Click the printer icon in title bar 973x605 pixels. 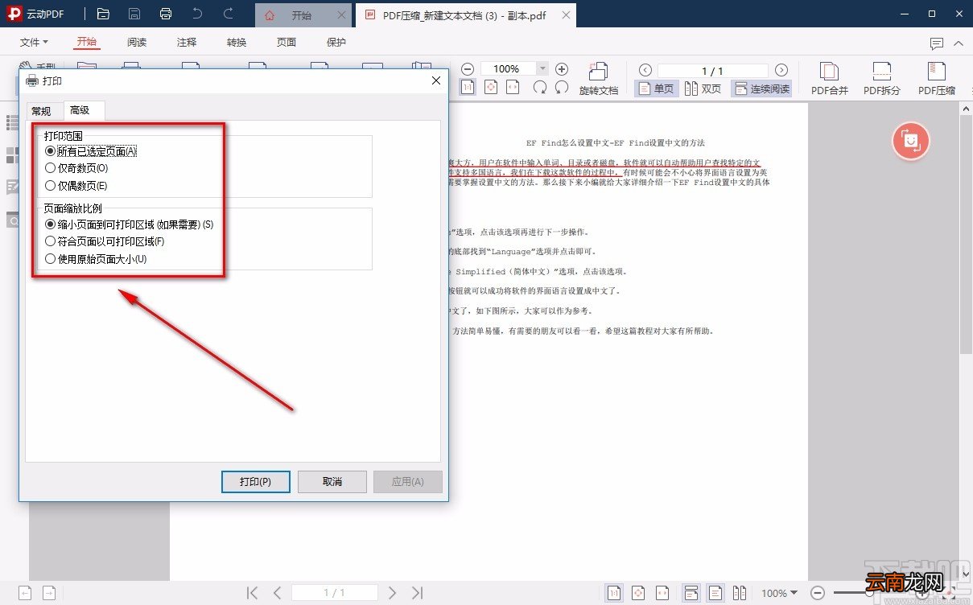166,14
